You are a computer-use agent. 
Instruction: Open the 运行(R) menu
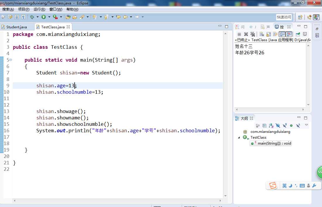pyautogui.click(x=40, y=9)
